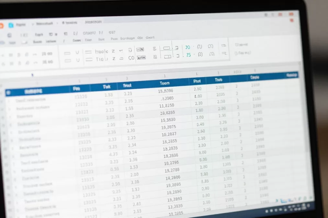The image size is (328, 218).
Task: Click the blue app icon in title bar
Action: (x=11, y=25)
